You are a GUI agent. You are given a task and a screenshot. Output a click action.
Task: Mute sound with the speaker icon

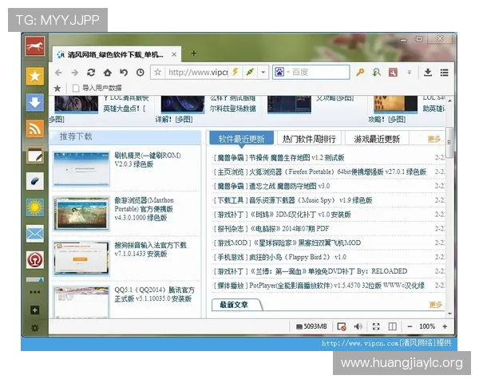click(358, 326)
